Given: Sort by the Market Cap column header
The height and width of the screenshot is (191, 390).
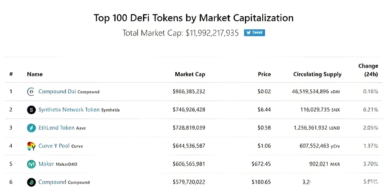Looking at the screenshot, I should coord(190,74).
